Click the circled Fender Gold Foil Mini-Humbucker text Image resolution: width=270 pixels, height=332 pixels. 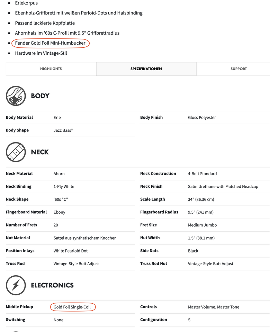(50, 43)
